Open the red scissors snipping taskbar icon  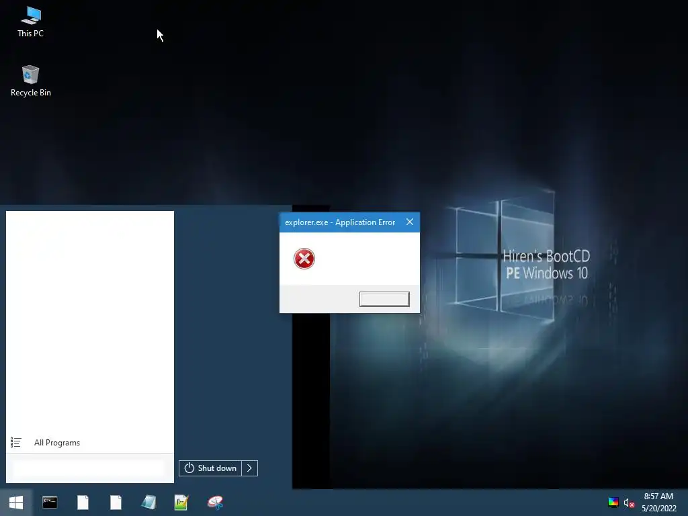(215, 503)
